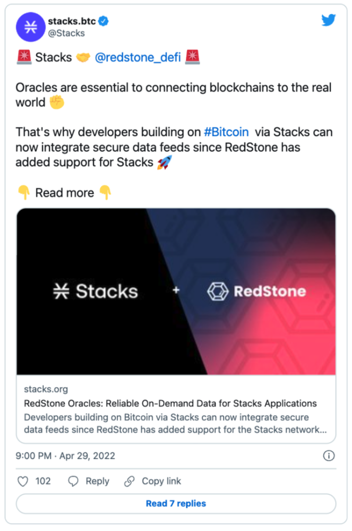
Task: Open the @redstone_defi mention
Action: click(x=138, y=57)
